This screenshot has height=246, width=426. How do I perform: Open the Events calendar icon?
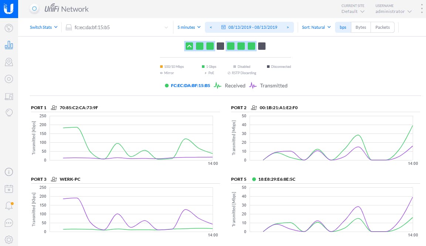(x=9, y=189)
